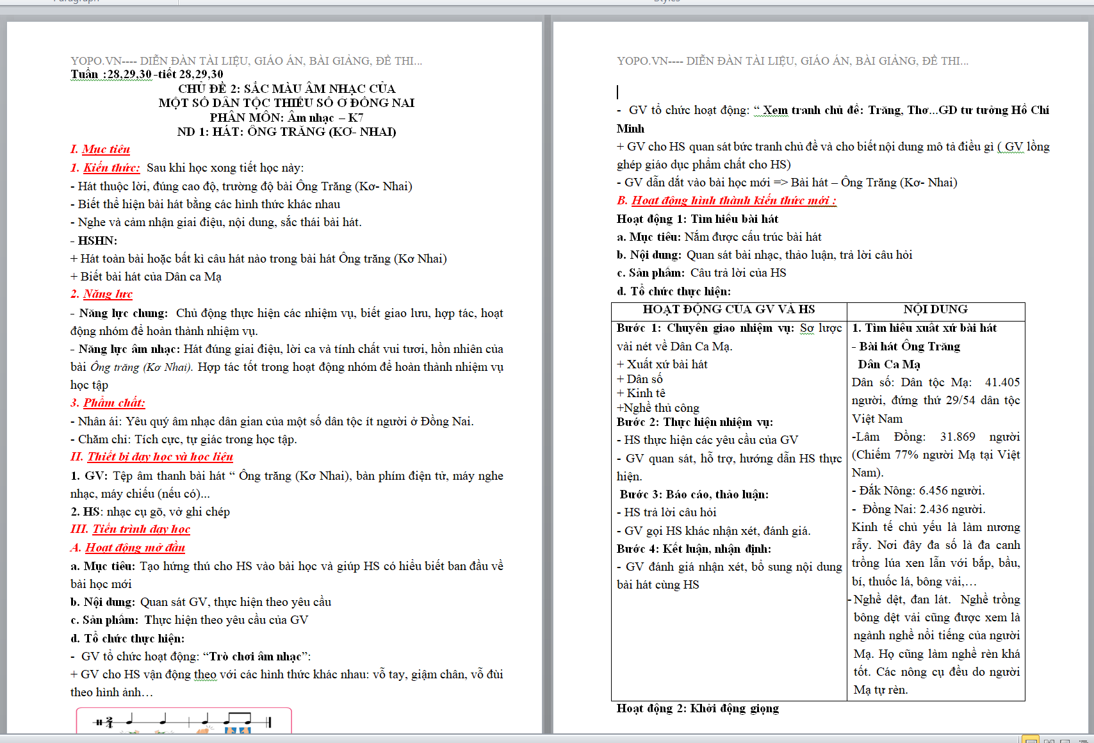Click the title 'CHỦ ĐỀ 2: SẮC MÀU ÂM NHẠC CỦA'
The width and height of the screenshot is (1094, 743).
click(x=287, y=88)
